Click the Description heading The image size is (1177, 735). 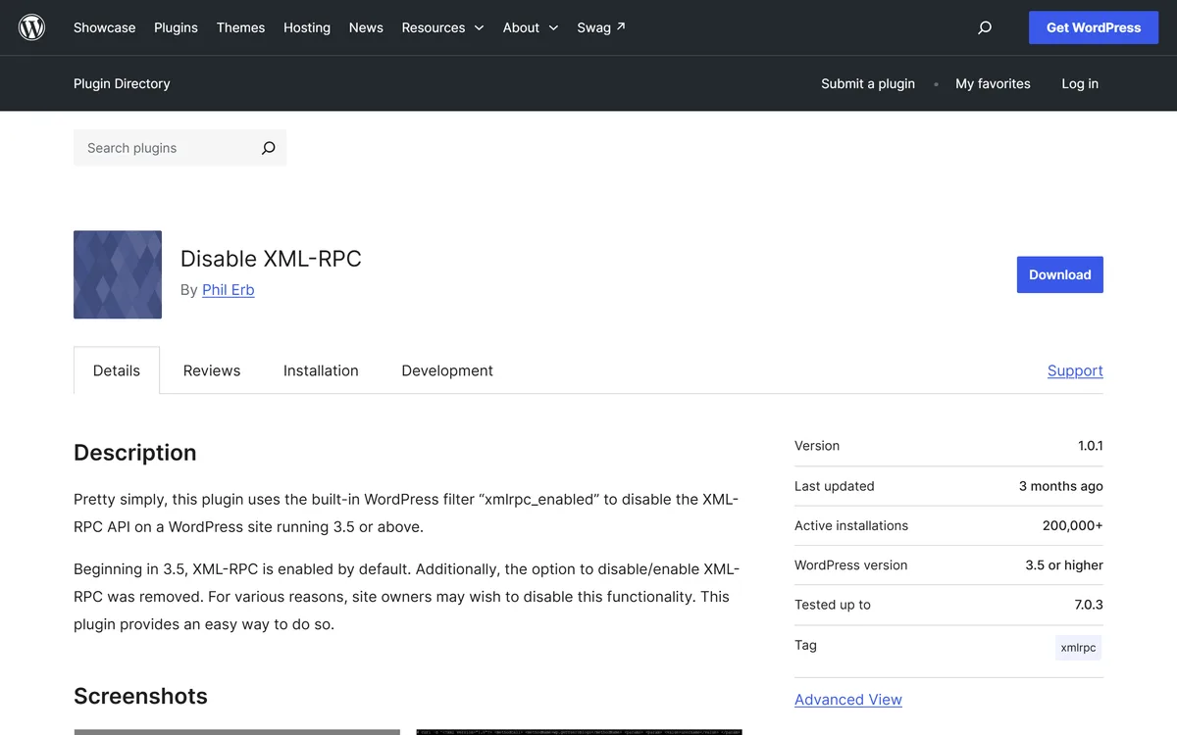coord(135,453)
